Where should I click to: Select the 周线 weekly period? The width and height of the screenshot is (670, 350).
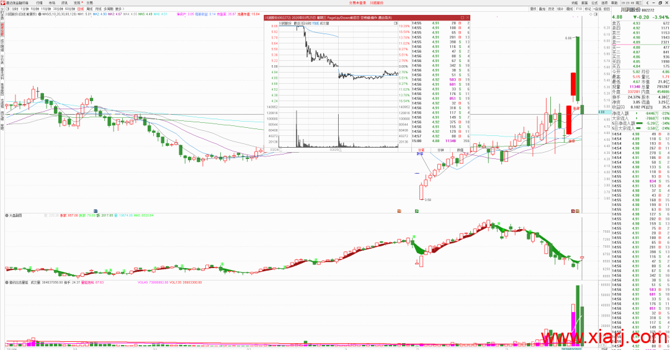pos(89,9)
